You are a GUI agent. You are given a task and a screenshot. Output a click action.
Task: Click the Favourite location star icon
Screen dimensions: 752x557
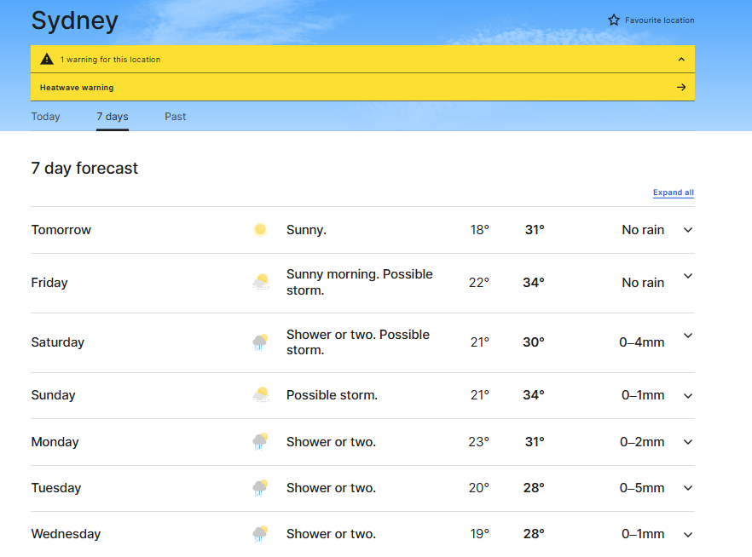pyautogui.click(x=614, y=20)
